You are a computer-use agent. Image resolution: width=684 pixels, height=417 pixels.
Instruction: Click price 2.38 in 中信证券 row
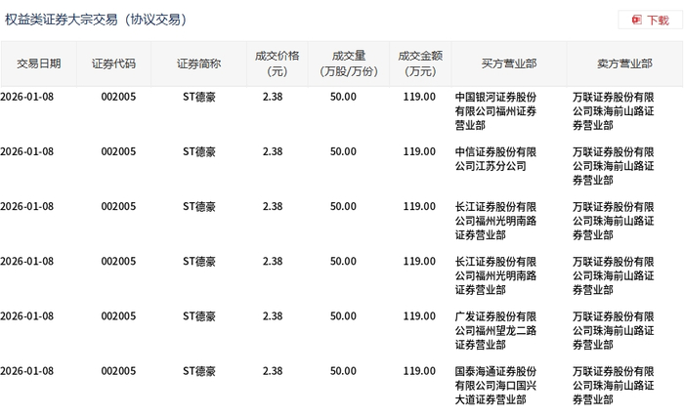click(273, 151)
